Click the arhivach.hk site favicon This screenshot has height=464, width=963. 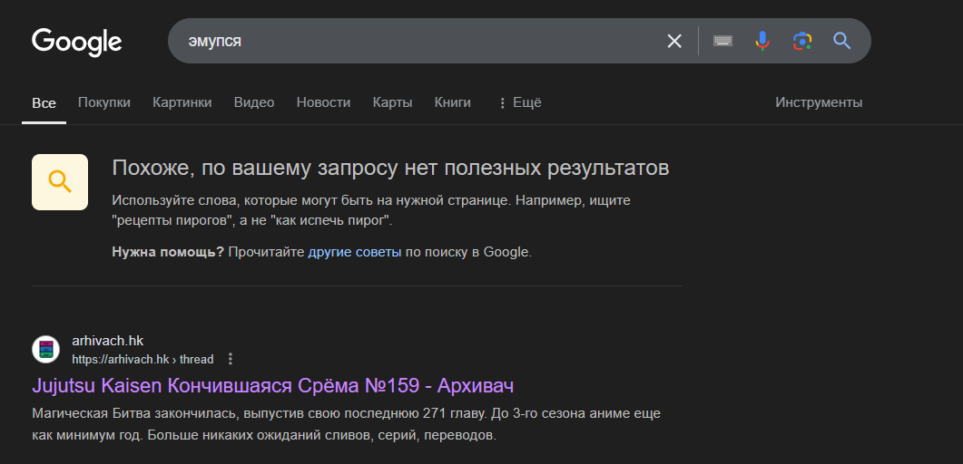coord(46,350)
